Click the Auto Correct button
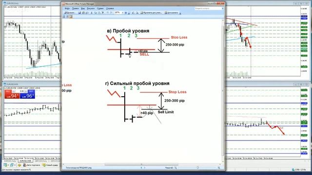The width and height of the screenshot is (312, 175). click(x=171, y=13)
